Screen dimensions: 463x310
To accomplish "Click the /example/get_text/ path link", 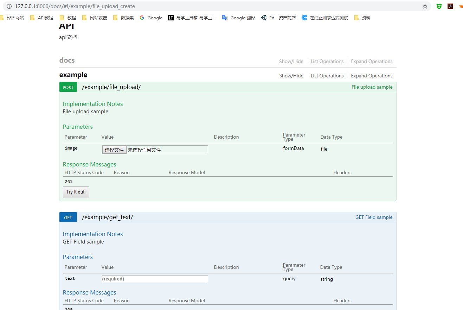I will pos(107,217).
